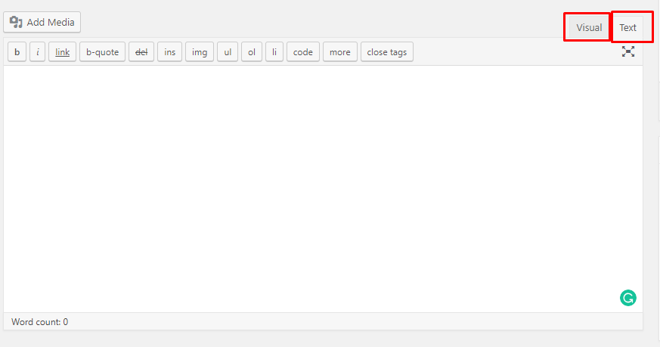Insert italic tag with i button
Image resolution: width=660 pixels, height=347 pixels.
click(x=38, y=52)
